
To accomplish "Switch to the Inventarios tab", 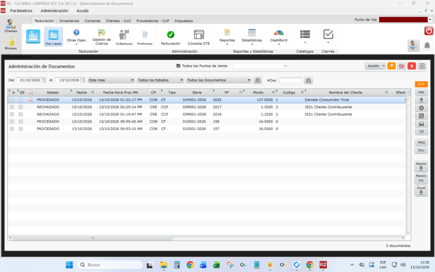I will (x=69, y=21).
